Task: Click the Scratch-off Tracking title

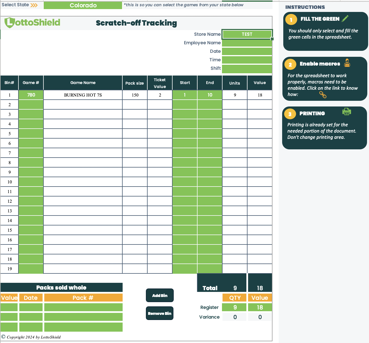Action: pos(136,23)
